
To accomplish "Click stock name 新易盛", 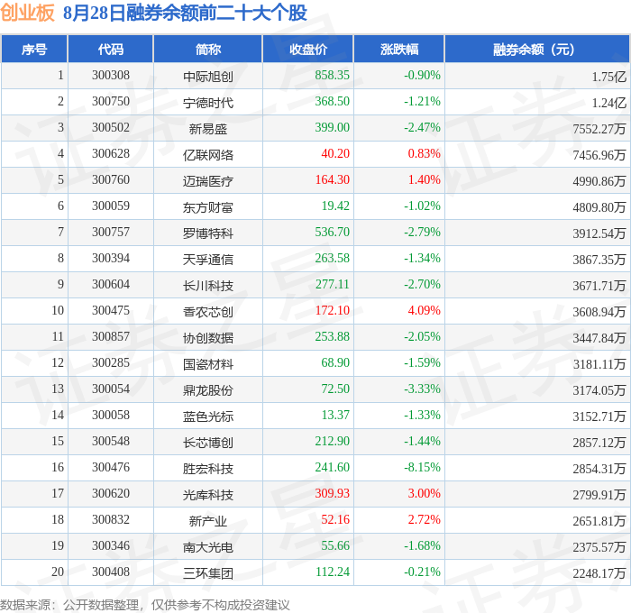I will click(208, 128).
